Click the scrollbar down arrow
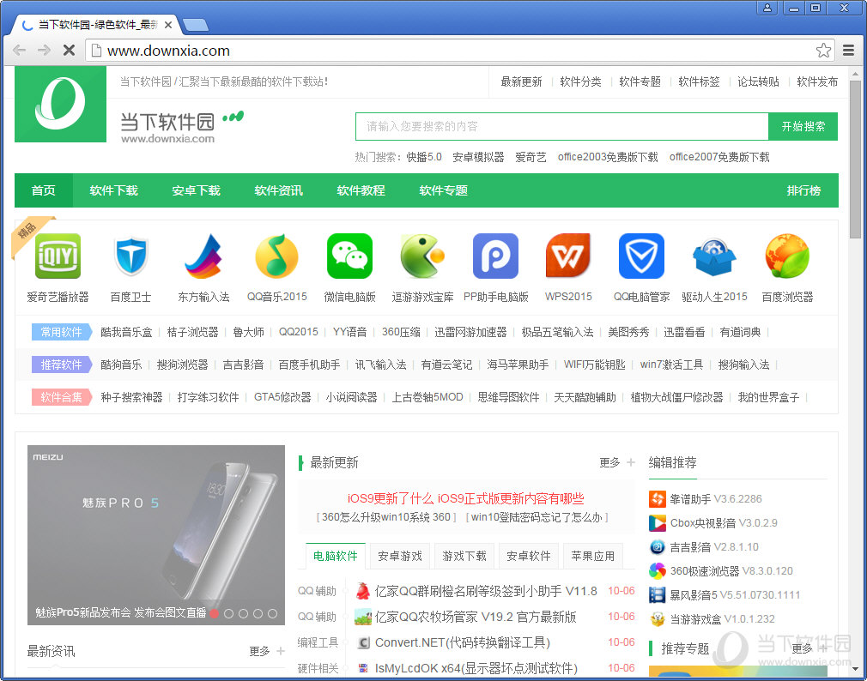The image size is (867, 681). tap(855, 669)
